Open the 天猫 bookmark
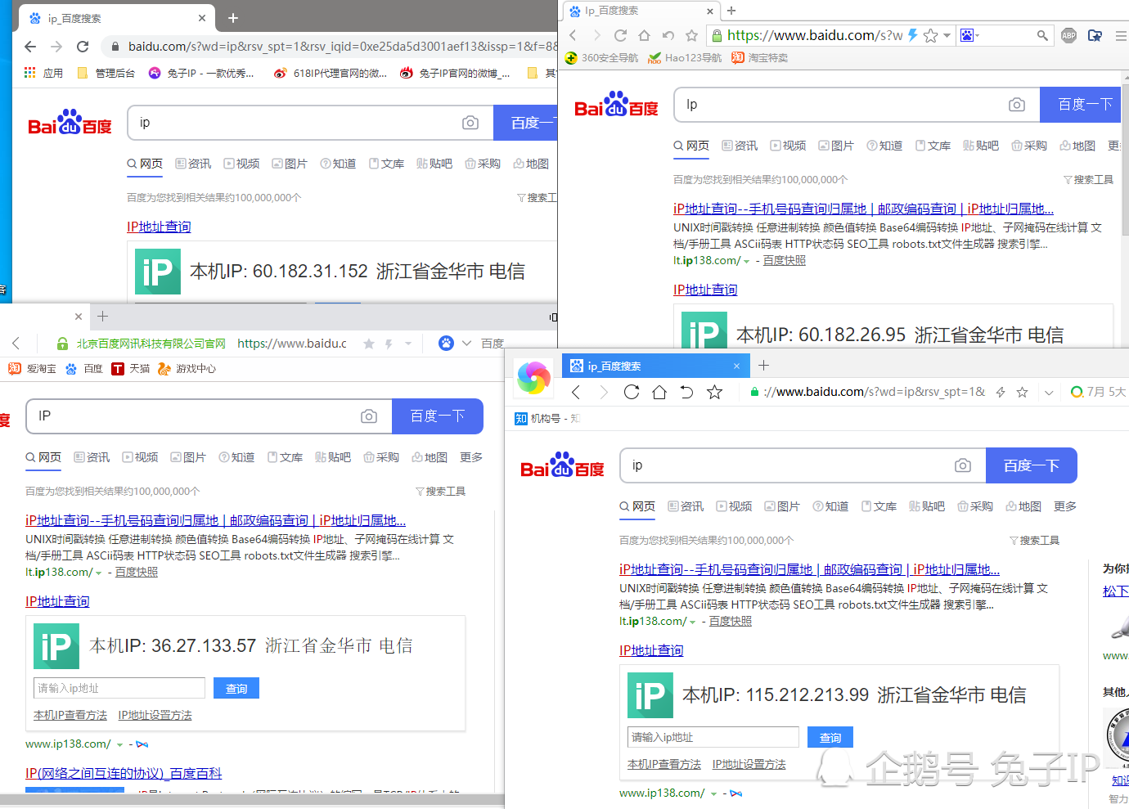Image resolution: width=1129 pixels, height=809 pixels. click(131, 369)
